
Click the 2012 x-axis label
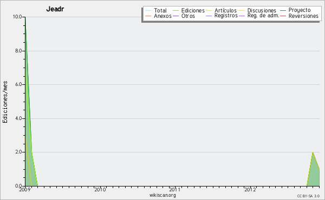click(x=250, y=189)
